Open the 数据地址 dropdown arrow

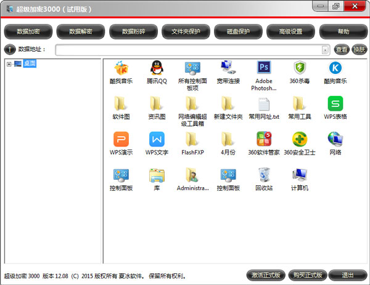[325, 50]
